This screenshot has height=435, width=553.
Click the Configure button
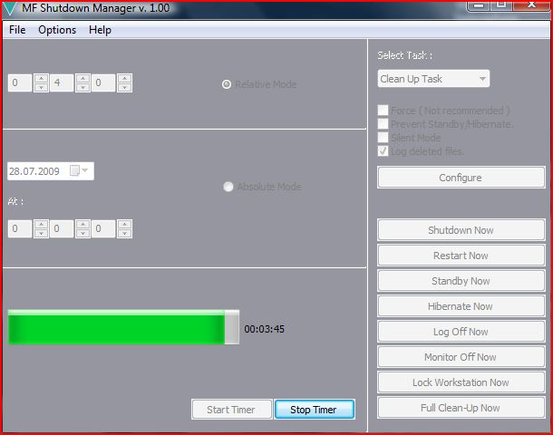[x=461, y=178]
